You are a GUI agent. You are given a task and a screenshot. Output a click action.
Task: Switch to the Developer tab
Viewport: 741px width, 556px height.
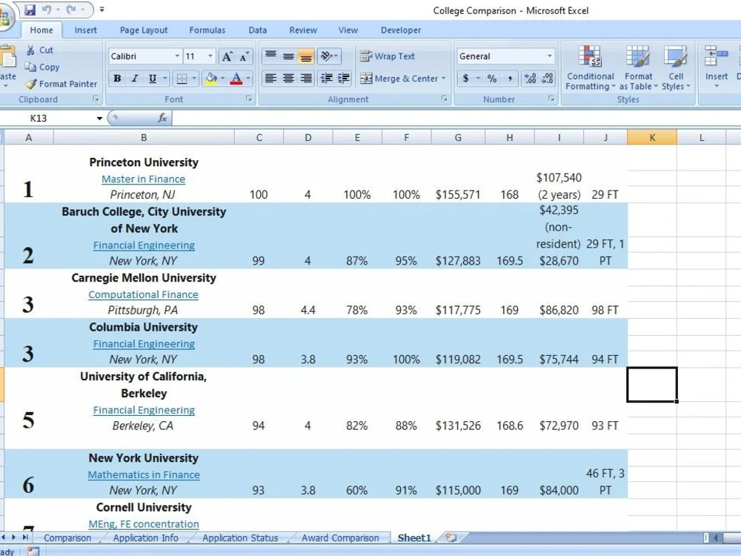[x=401, y=30]
